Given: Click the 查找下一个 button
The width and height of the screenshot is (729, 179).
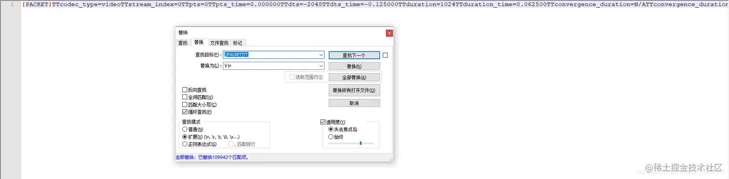Looking at the screenshot, I should (x=354, y=55).
